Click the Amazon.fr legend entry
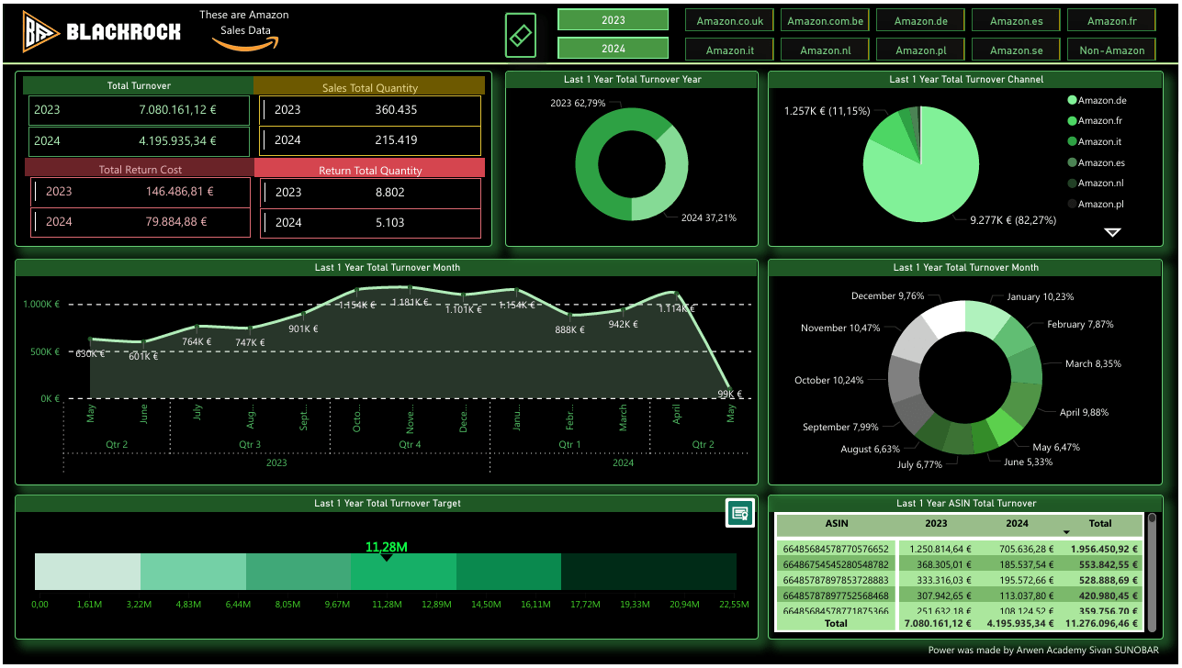The image size is (1182, 668). coord(1095,121)
